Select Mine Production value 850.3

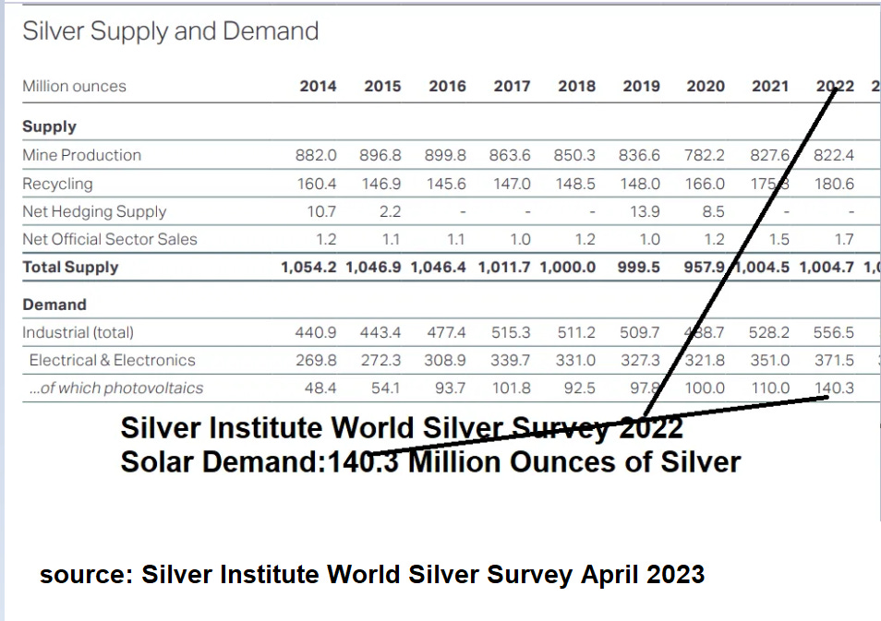(x=574, y=156)
